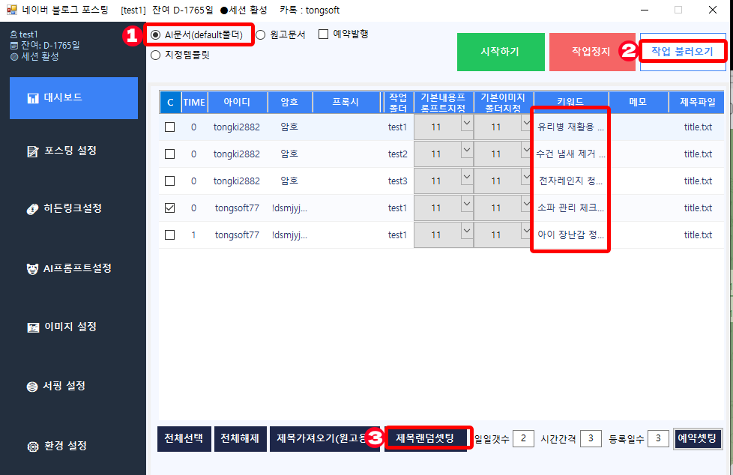Open prompt dropdown for first tongki2882 row
733x475 pixels.
[x=465, y=124]
